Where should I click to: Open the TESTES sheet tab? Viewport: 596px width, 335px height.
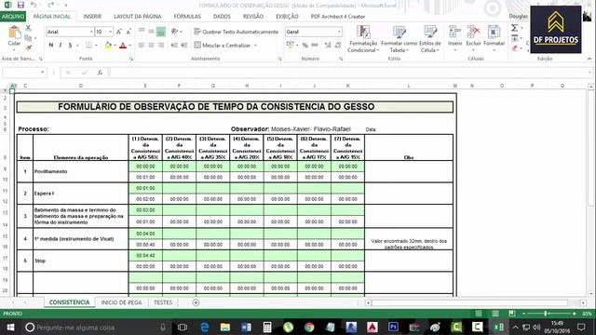163,302
